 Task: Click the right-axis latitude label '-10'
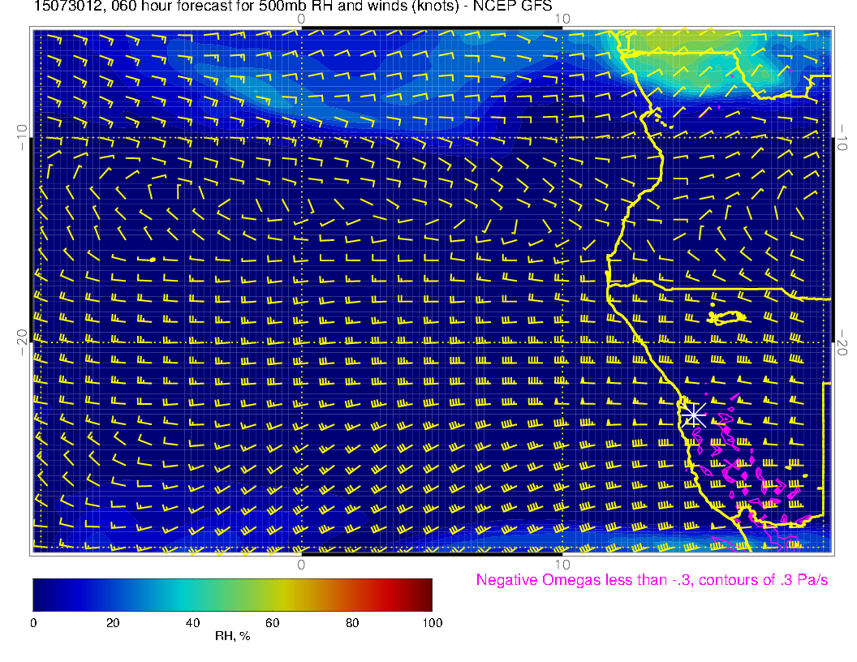pyautogui.click(x=842, y=137)
